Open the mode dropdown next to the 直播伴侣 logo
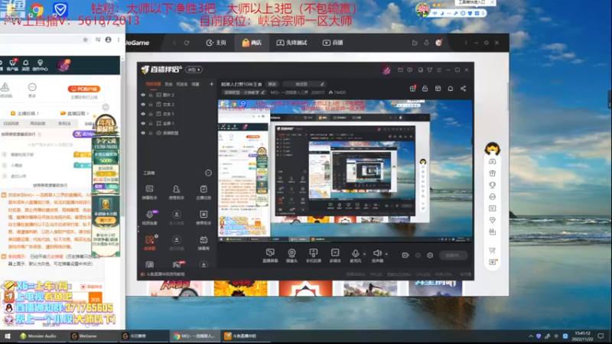The width and height of the screenshot is (612, 344). click(x=194, y=70)
